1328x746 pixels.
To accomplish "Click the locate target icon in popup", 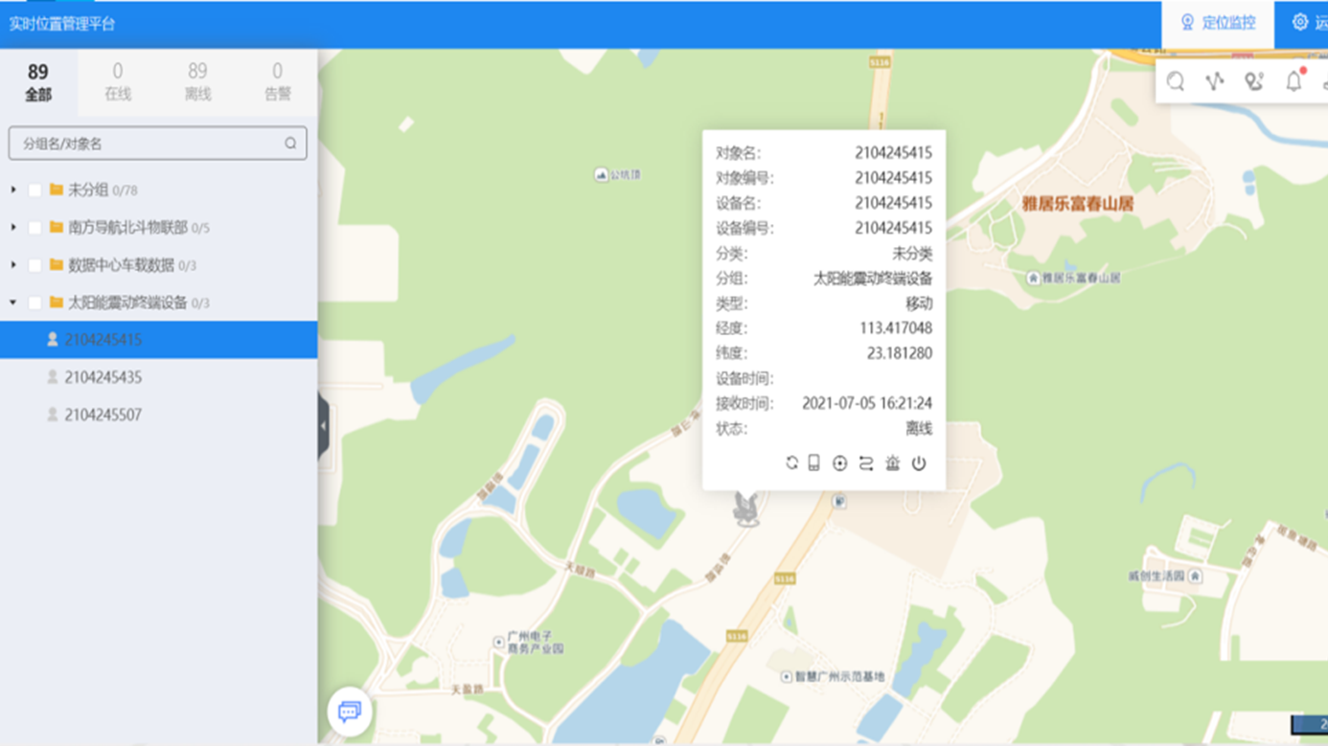I will pyautogui.click(x=839, y=463).
